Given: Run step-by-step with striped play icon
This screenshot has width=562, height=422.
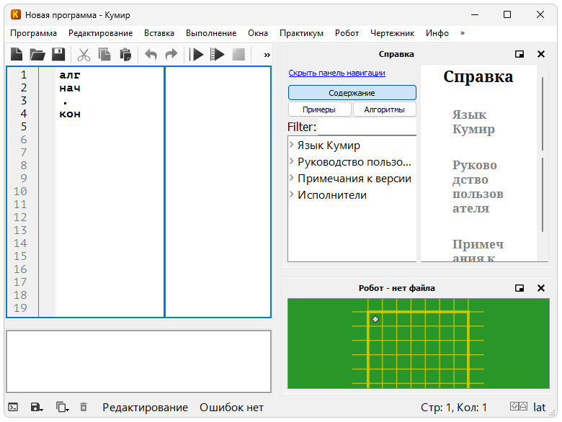Looking at the screenshot, I should [x=217, y=55].
